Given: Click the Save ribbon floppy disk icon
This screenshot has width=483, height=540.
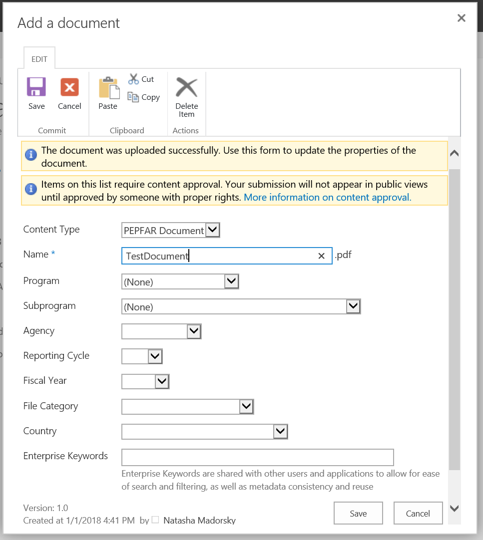Looking at the screenshot, I should pos(36,87).
